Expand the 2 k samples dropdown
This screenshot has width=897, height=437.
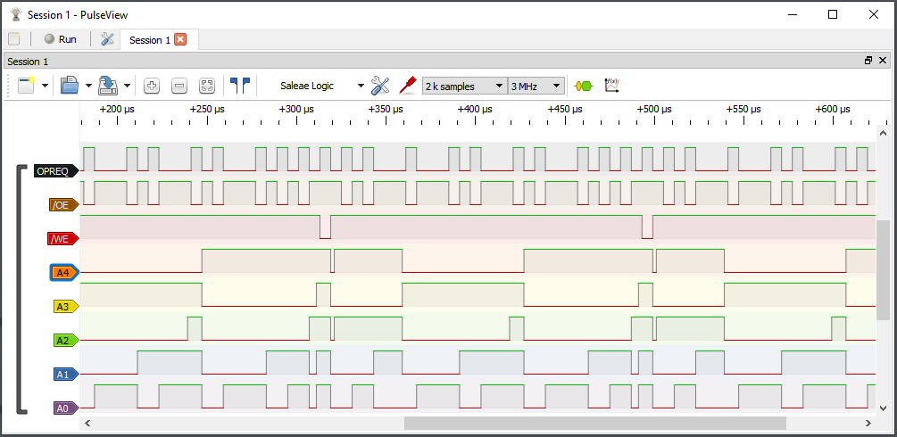[464, 86]
